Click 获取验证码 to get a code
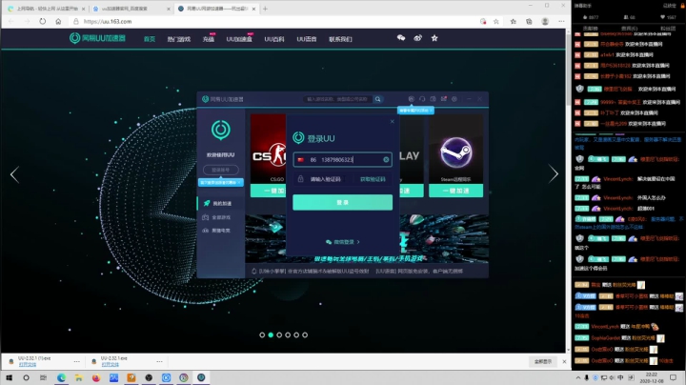 (373, 179)
